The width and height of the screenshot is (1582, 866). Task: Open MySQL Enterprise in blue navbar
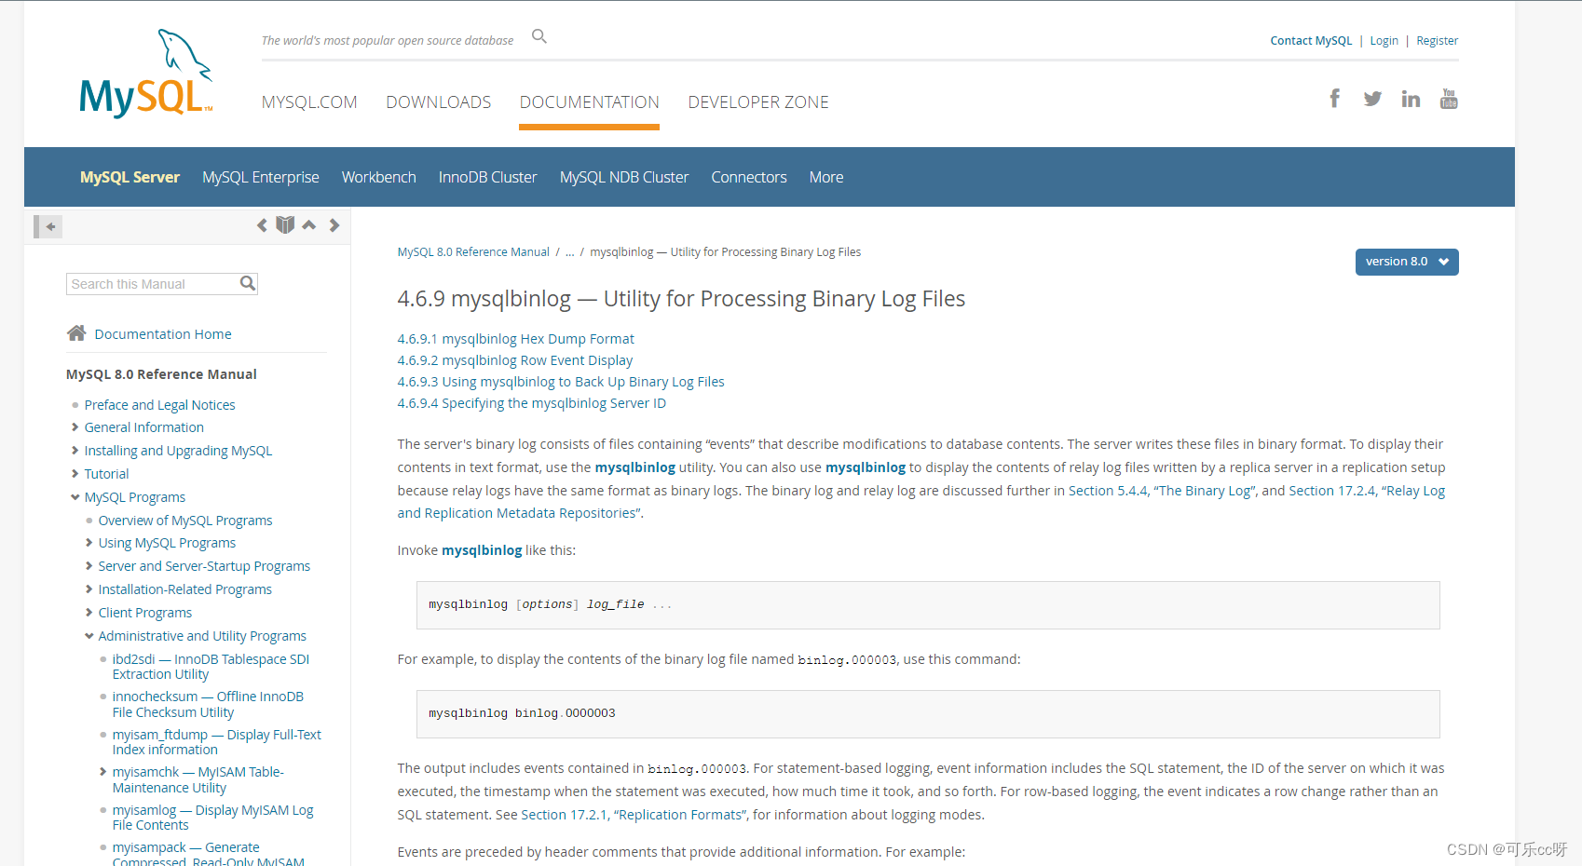261,177
